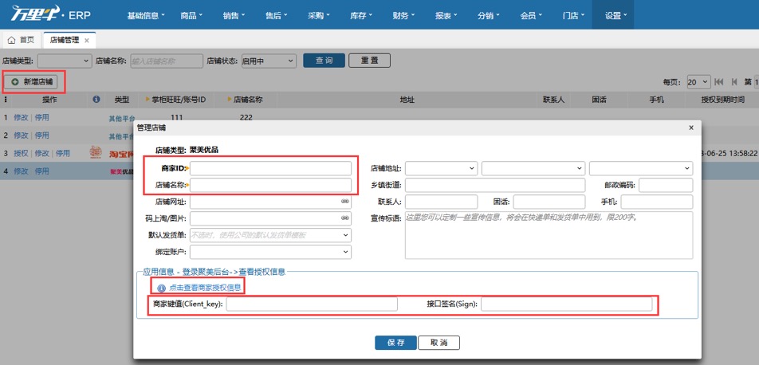Open the 每页 page size dropdown
Viewport: 759px width, 365px height.
coord(698,82)
